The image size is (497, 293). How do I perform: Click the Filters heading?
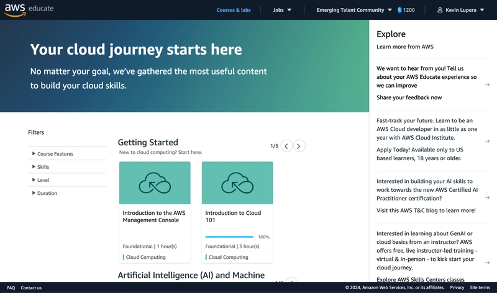click(x=36, y=132)
